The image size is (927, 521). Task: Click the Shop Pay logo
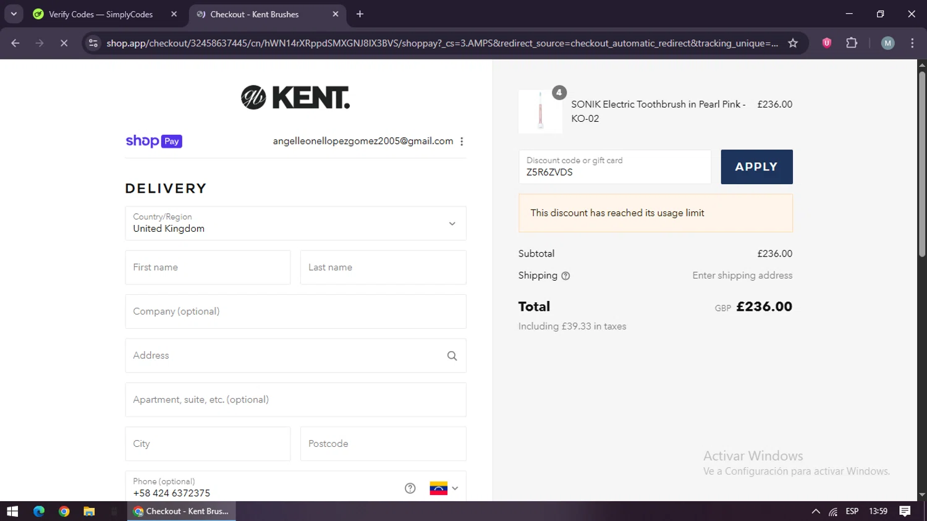[x=154, y=141]
